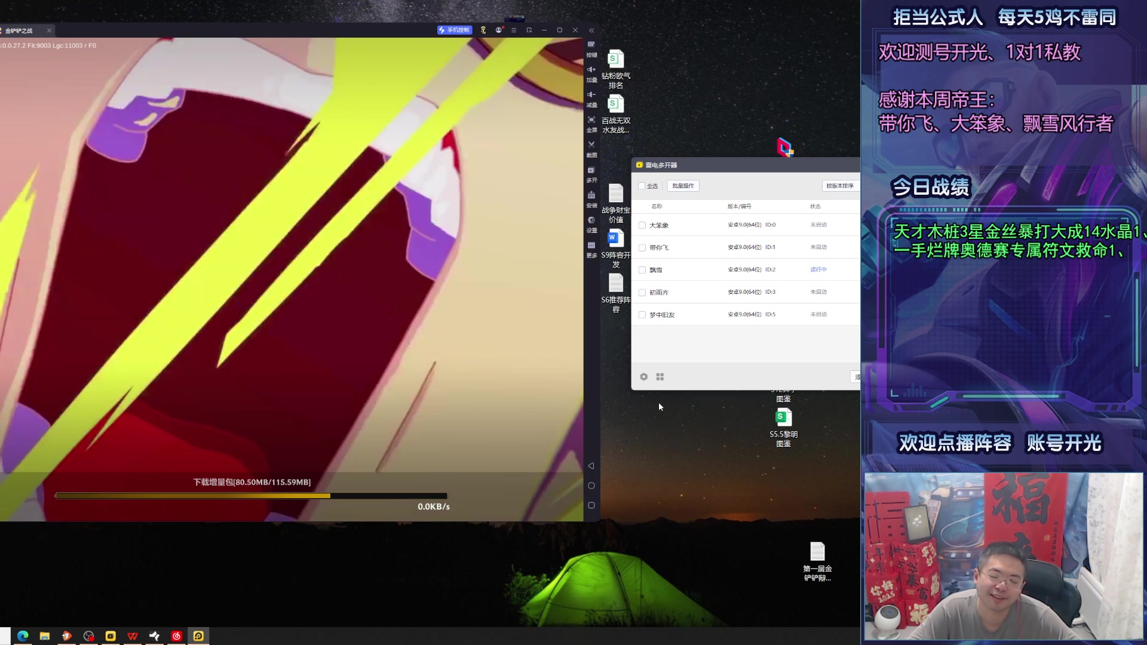Open 钻粉欧气排名 spreadsheet on desktop
The image size is (1147, 645).
[x=615, y=69]
